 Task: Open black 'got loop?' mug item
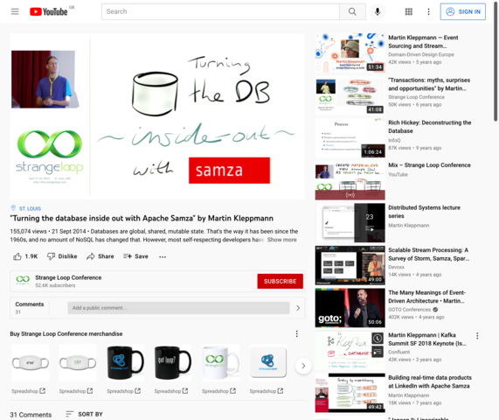pyautogui.click(x=173, y=362)
